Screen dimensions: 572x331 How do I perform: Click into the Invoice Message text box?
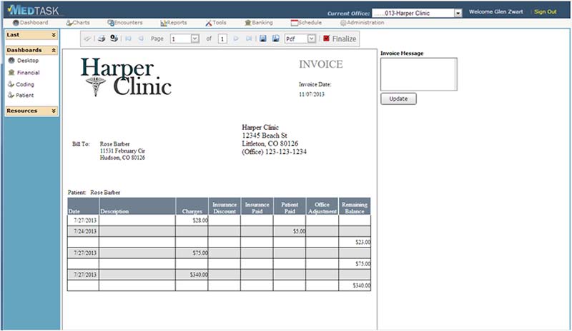419,74
